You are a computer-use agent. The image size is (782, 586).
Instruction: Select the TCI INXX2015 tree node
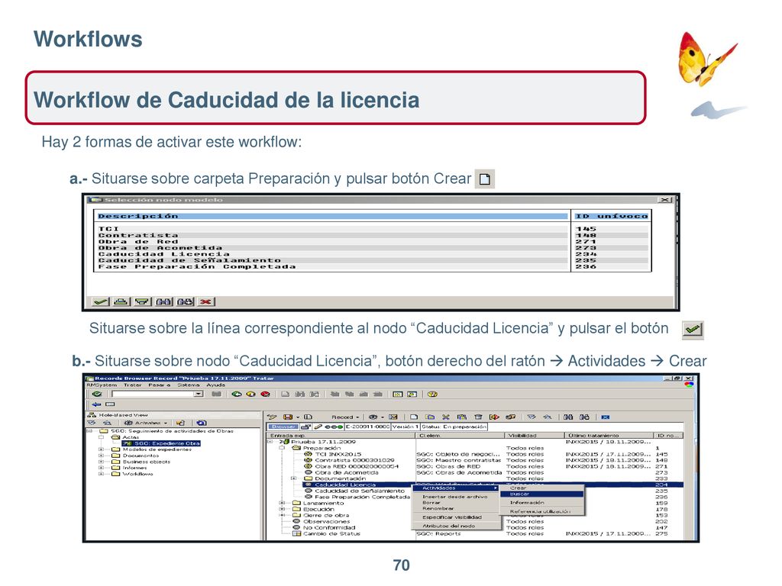click(x=338, y=455)
